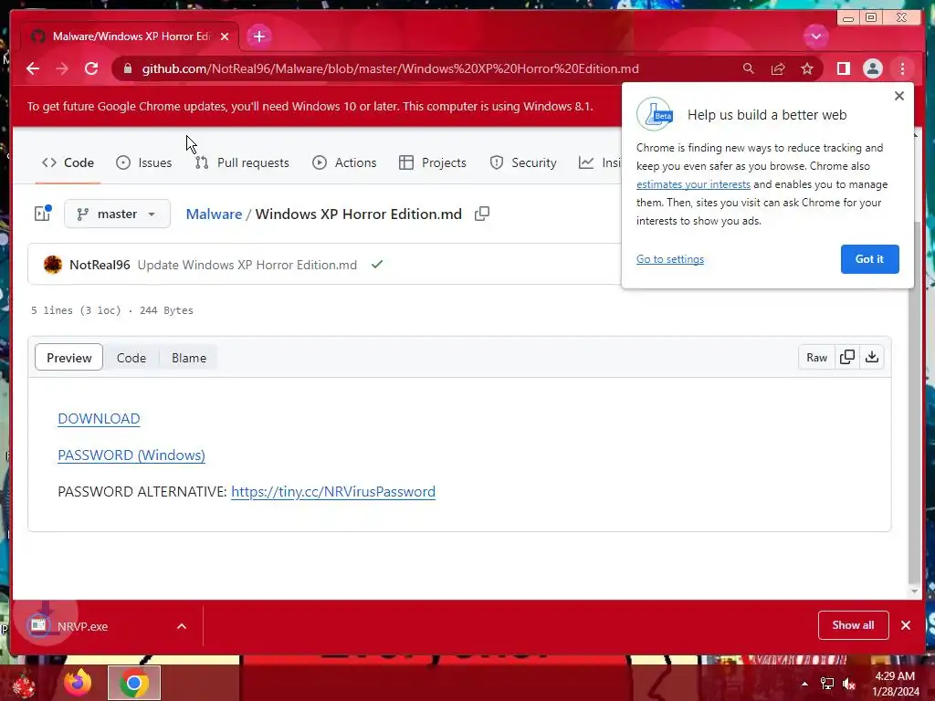Open the tiny.cc/NRVirusPassword link
The width and height of the screenshot is (935, 701).
click(x=333, y=492)
